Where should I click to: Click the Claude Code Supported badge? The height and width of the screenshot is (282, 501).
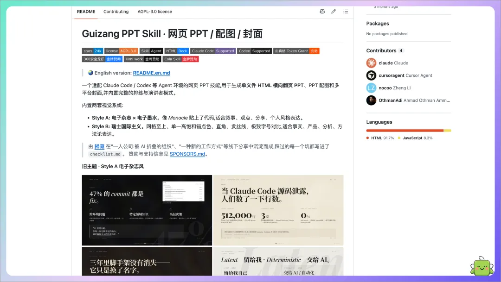[x=213, y=51]
